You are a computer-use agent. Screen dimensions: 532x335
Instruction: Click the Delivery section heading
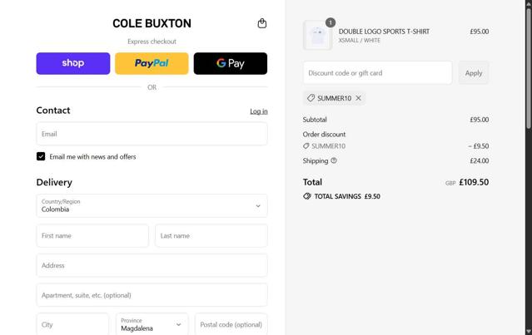(54, 182)
